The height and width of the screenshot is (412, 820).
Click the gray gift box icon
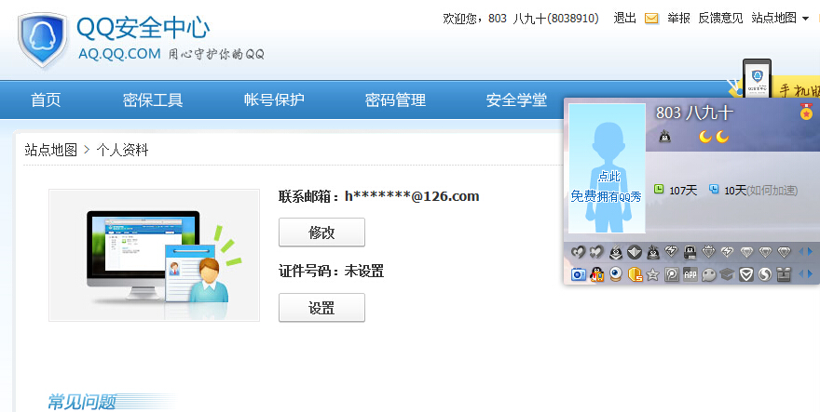(x=784, y=274)
